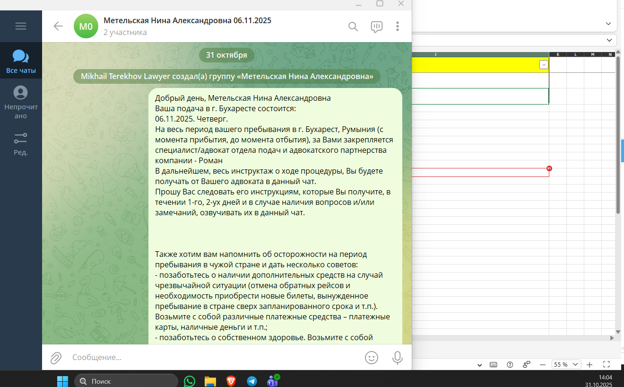This screenshot has height=387, width=624.
Task: Zoom in with Excel's plus icon
Action: 589,365
